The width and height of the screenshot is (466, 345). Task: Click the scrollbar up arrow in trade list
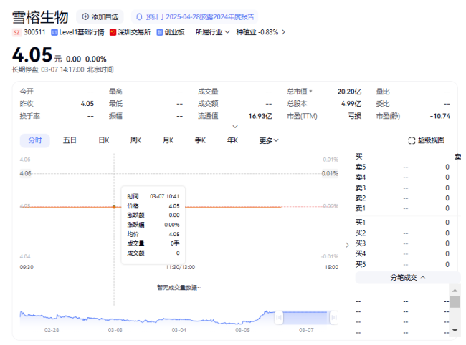(455, 291)
